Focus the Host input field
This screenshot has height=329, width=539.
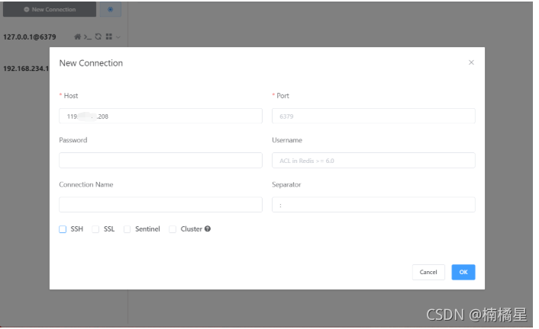pos(160,116)
